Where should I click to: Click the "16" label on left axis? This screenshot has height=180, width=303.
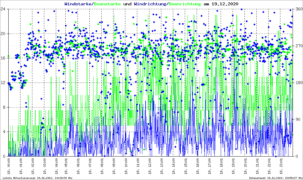click(x=4, y=58)
